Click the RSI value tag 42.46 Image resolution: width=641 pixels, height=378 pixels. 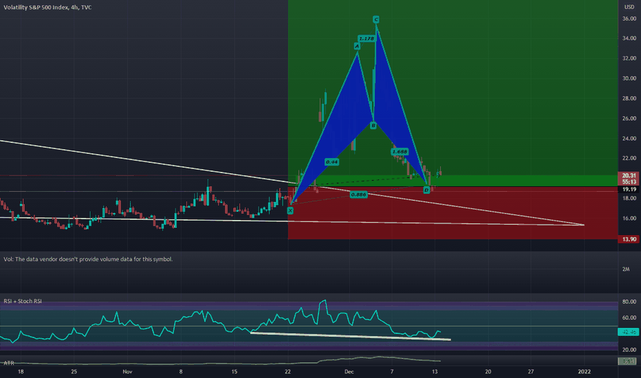point(629,332)
